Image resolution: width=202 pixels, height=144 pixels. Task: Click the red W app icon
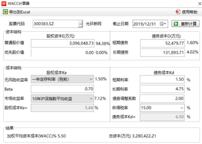coord(4,3)
